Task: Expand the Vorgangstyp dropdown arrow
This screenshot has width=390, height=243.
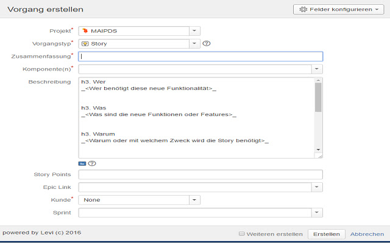Action: point(194,44)
